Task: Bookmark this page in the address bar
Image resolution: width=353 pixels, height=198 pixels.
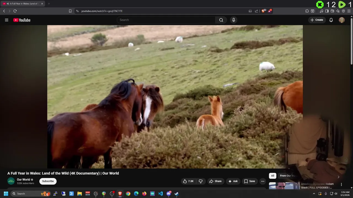Action: pyautogui.click(x=70, y=11)
